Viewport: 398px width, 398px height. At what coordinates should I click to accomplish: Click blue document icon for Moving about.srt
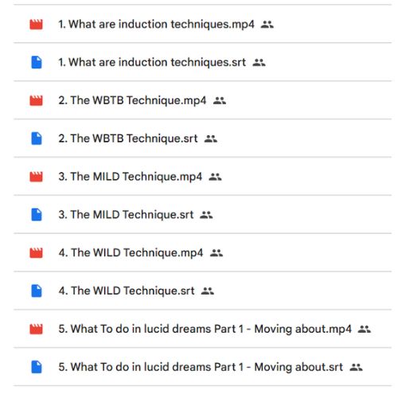(x=37, y=367)
